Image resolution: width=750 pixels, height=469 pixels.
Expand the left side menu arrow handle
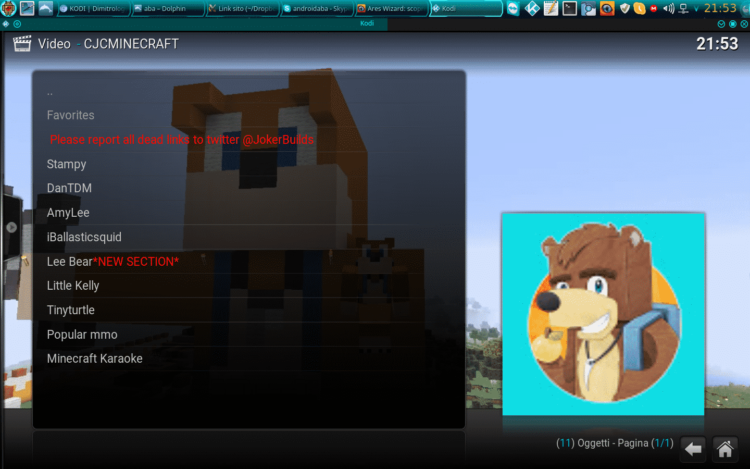[x=11, y=227]
